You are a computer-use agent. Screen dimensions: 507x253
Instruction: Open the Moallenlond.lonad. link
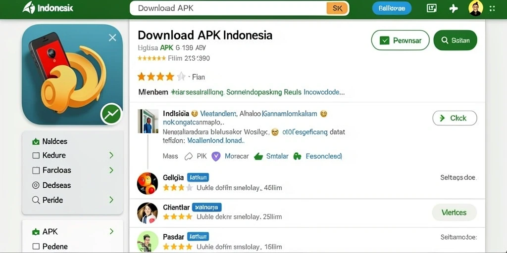click(x=216, y=141)
